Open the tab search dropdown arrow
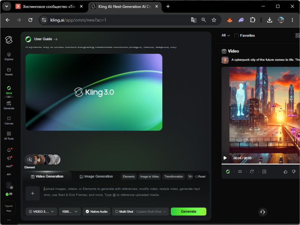This screenshot has height=225, width=300. pyautogui.click(x=7, y=6)
